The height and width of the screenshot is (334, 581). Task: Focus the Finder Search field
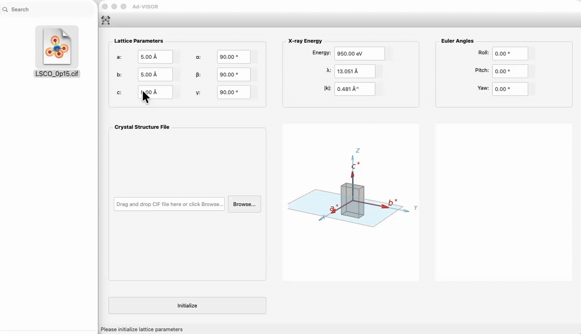click(48, 9)
